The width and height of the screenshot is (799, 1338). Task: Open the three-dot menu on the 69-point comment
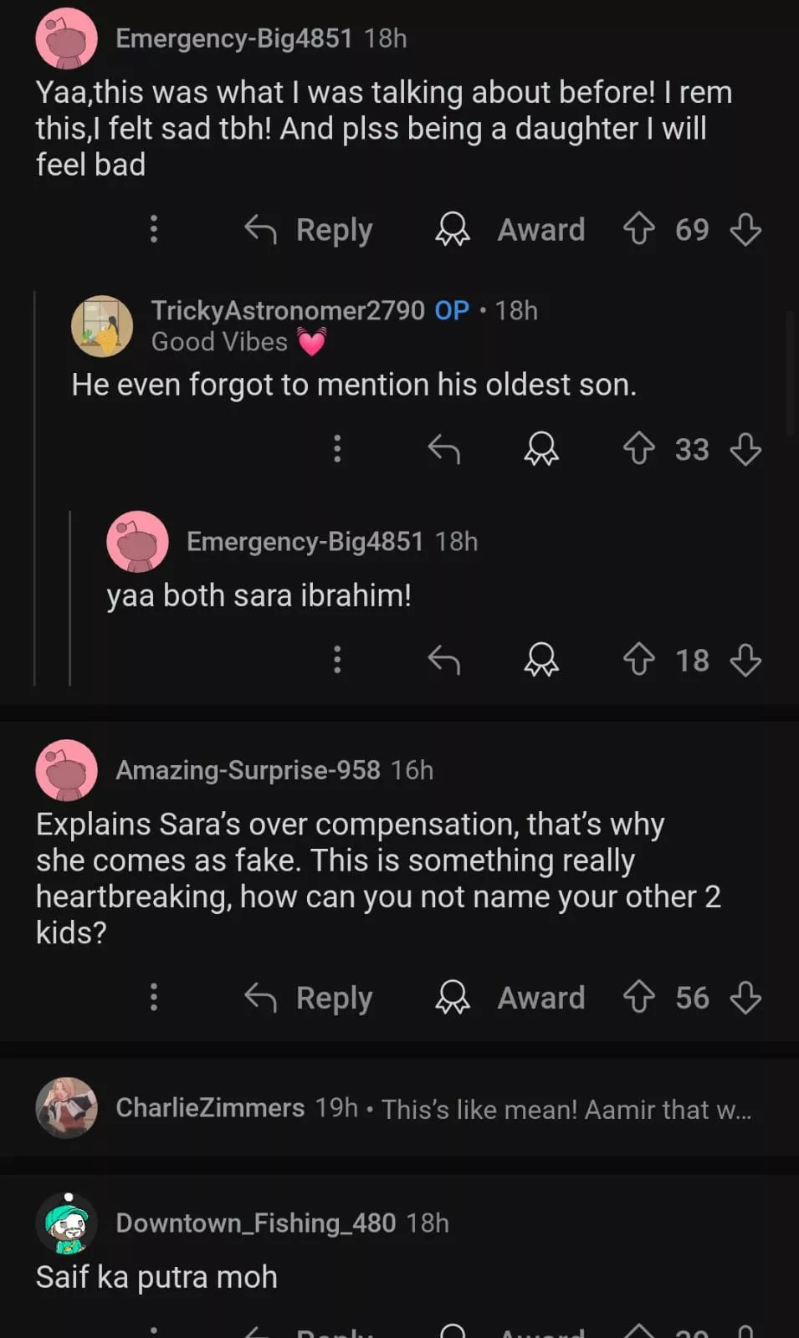tap(153, 229)
